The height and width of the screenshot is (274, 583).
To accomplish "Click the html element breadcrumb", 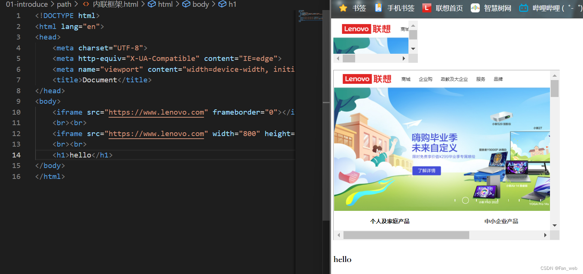I will [x=166, y=5].
